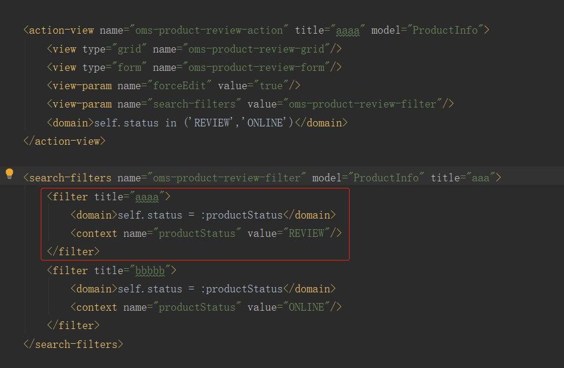The image size is (564, 368).
Task: Click the opening action-view tag name
Action: point(61,30)
